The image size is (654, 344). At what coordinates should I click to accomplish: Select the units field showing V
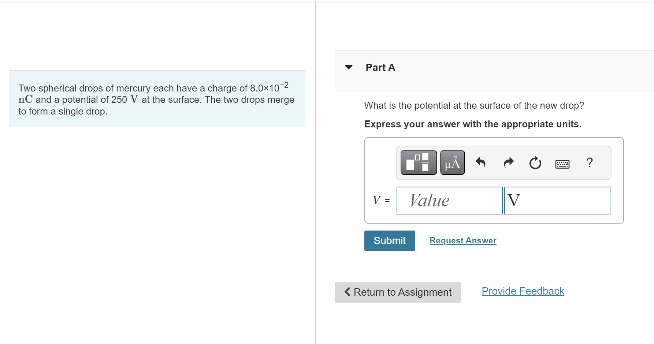(557, 201)
